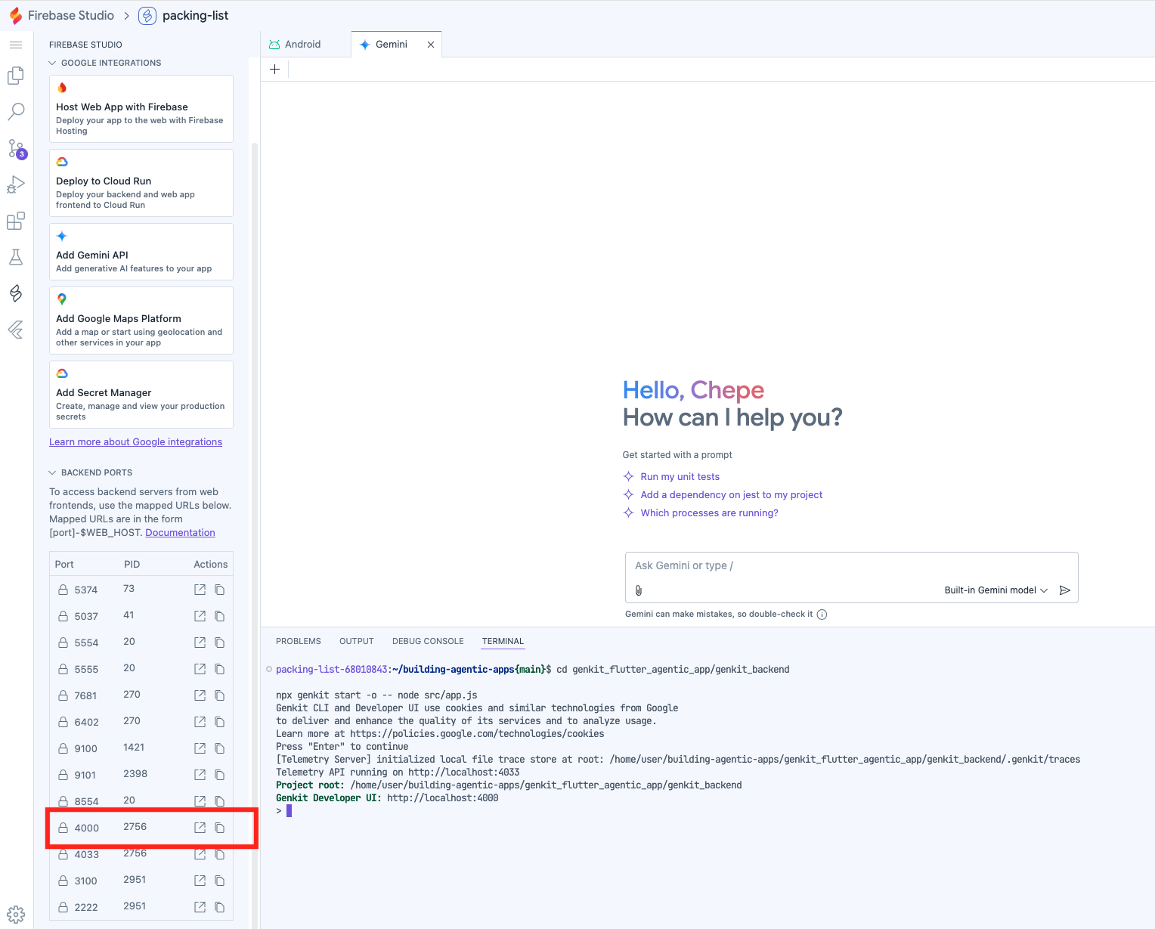Click the attach file paperclip icon

click(x=639, y=590)
